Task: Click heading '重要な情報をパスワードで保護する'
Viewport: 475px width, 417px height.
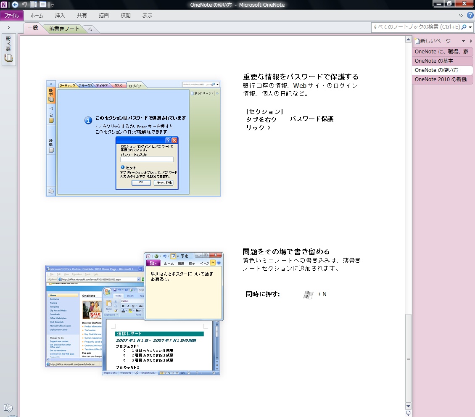Action: coord(301,77)
